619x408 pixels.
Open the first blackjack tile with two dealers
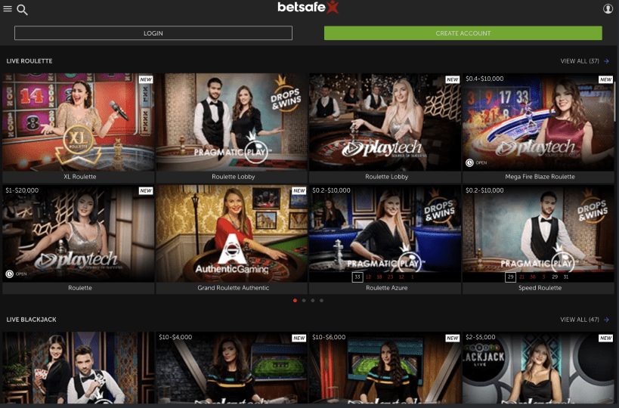(x=78, y=368)
